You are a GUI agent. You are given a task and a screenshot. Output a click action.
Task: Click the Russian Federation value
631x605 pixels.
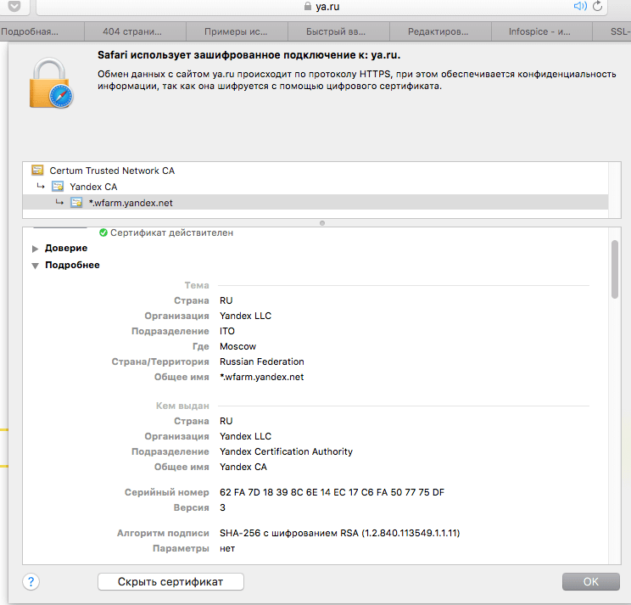262,361
